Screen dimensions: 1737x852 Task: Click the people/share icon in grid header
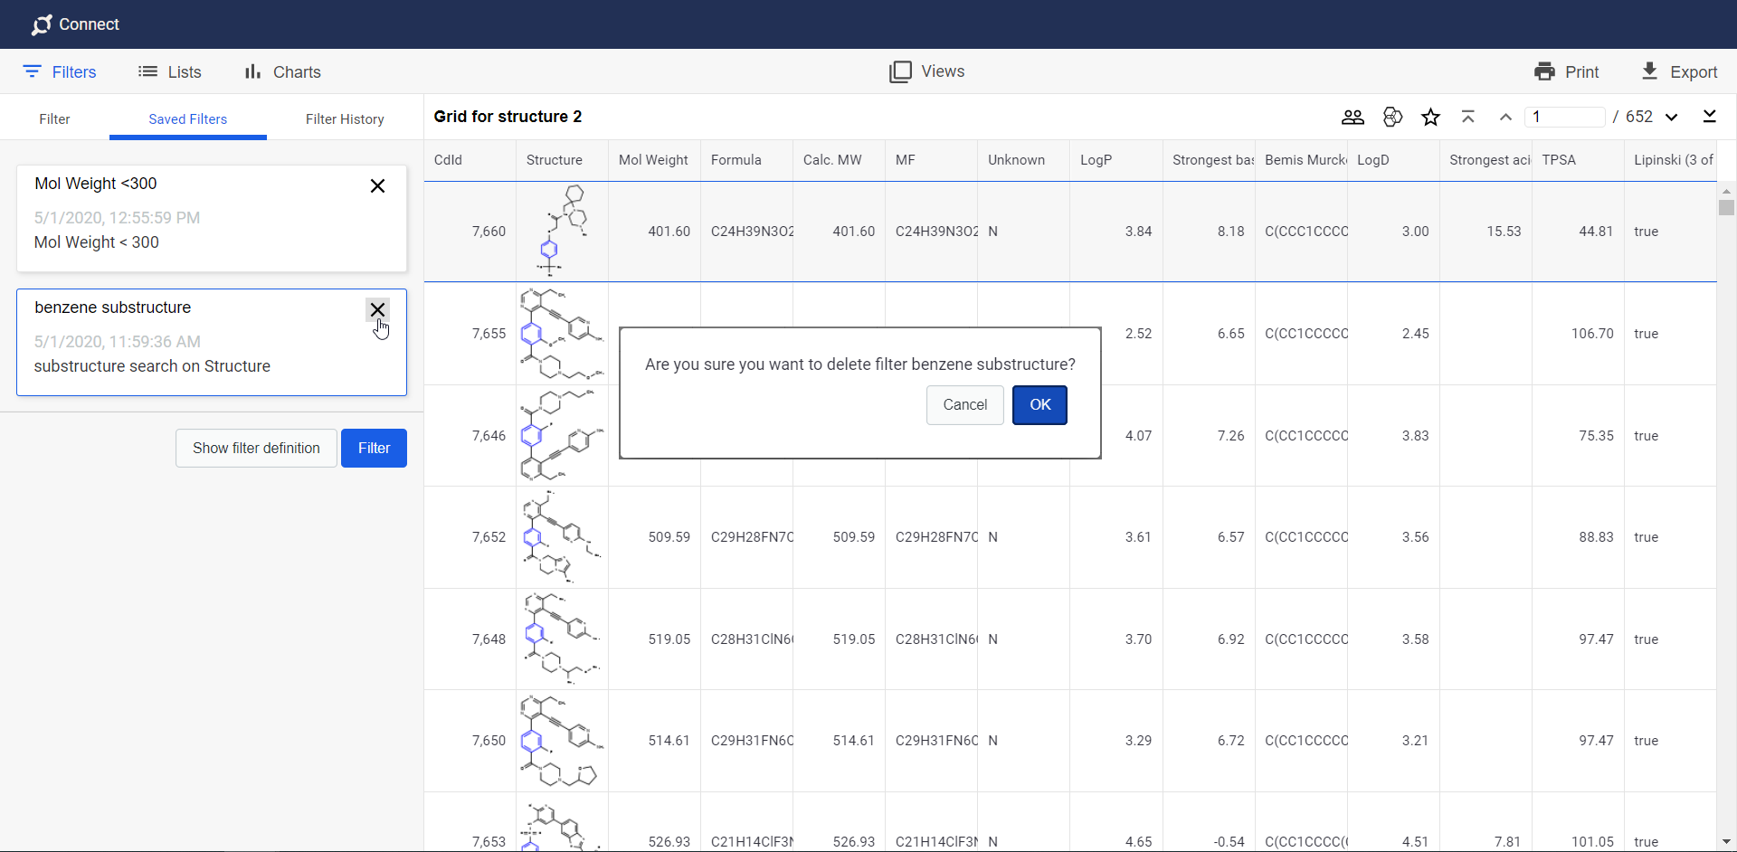pyautogui.click(x=1353, y=117)
